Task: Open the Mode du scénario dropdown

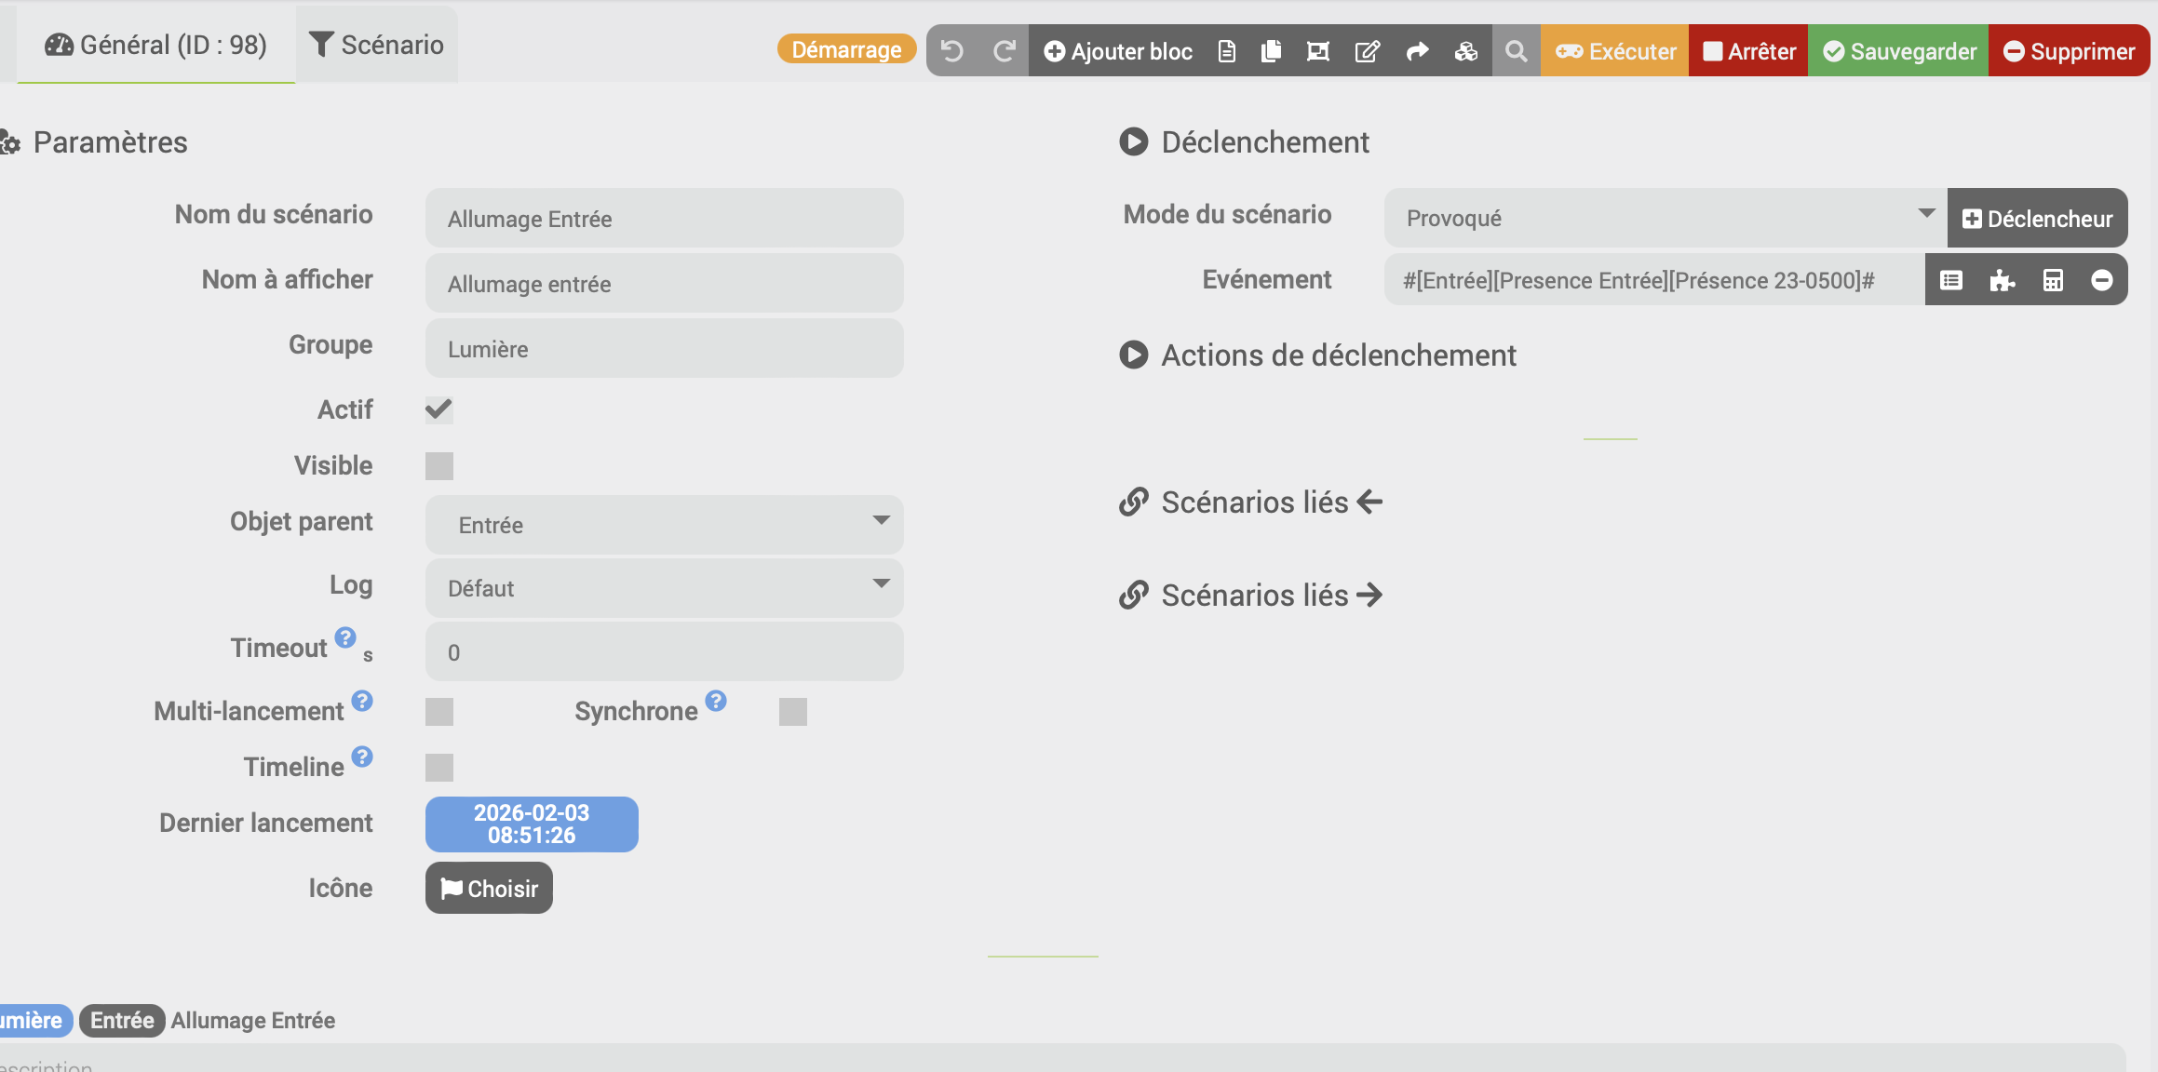Action: click(x=1663, y=218)
